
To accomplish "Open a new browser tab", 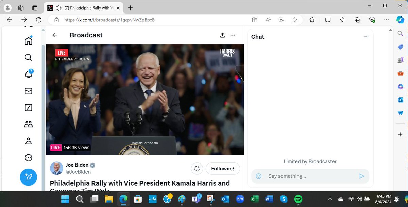I will (130, 8).
